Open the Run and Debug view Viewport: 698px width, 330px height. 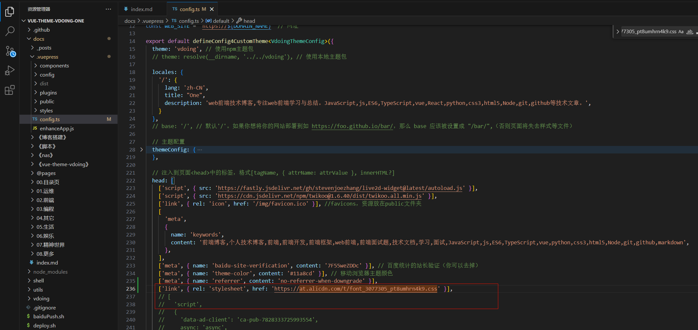[x=10, y=70]
